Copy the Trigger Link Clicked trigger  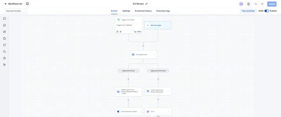pos(117,32)
